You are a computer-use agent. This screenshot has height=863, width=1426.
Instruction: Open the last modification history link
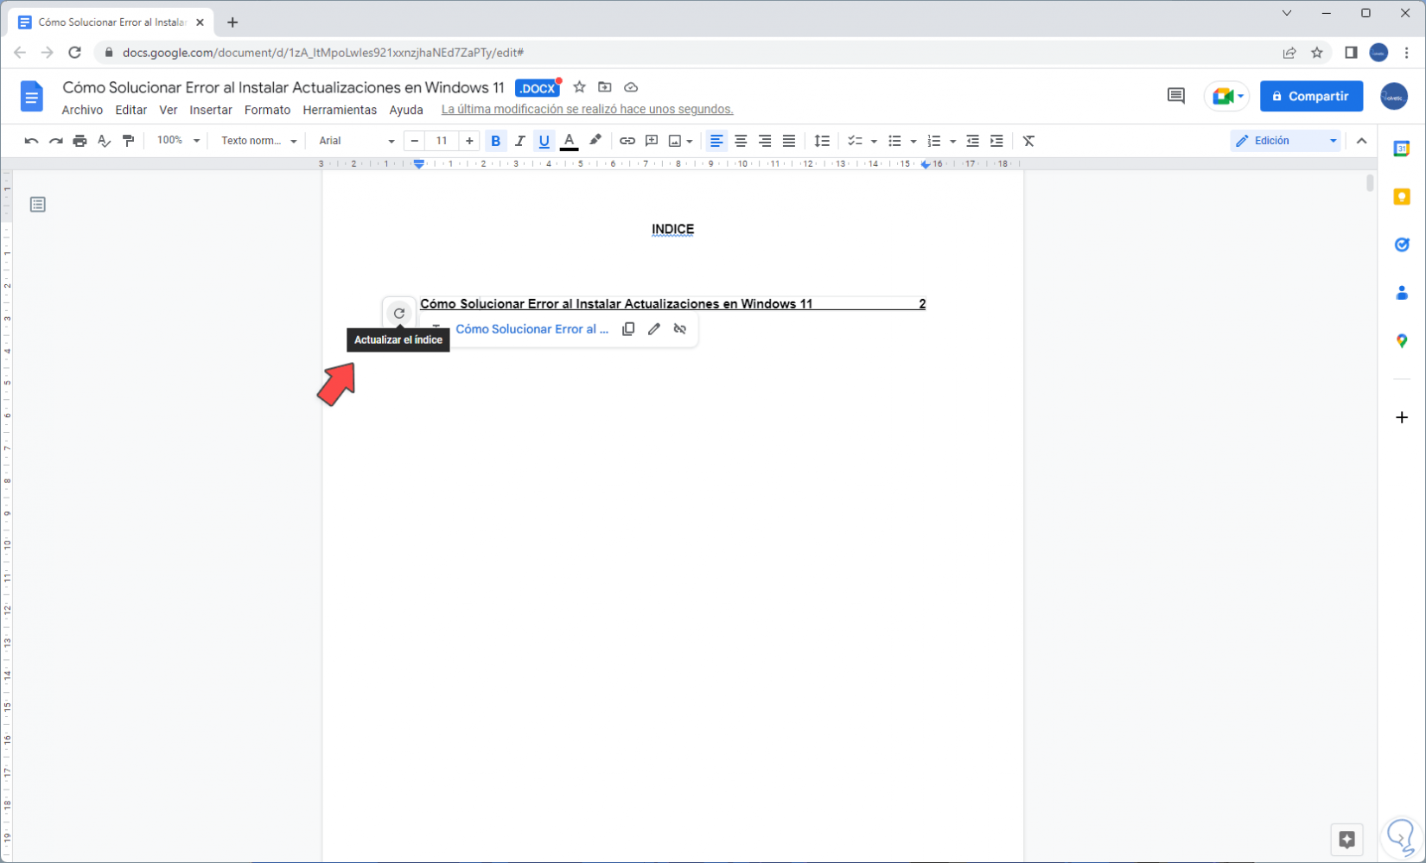(587, 110)
